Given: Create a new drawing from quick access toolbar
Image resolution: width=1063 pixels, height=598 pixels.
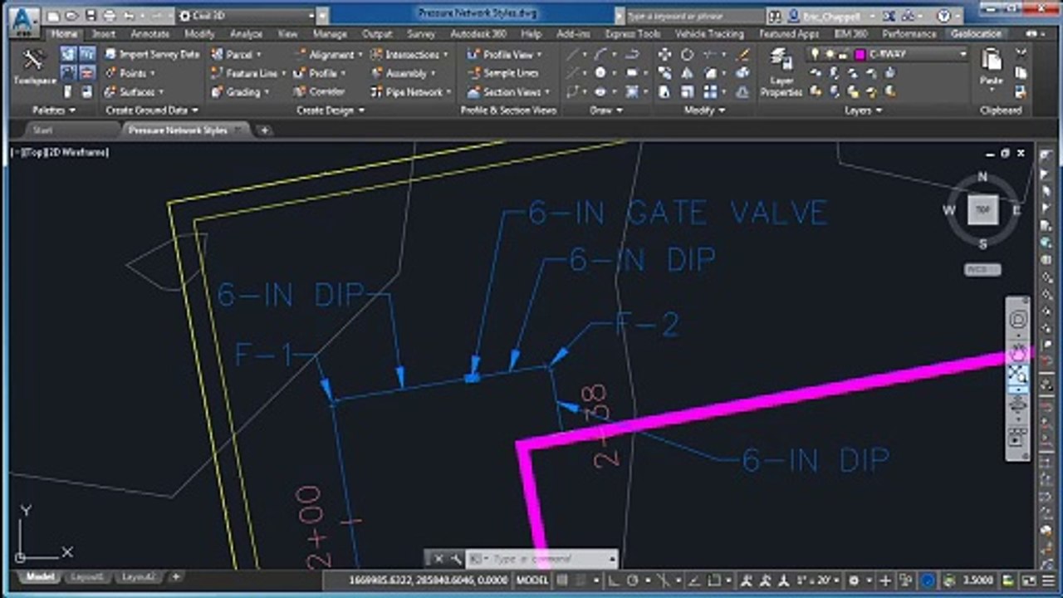Looking at the screenshot, I should pyautogui.click(x=54, y=16).
